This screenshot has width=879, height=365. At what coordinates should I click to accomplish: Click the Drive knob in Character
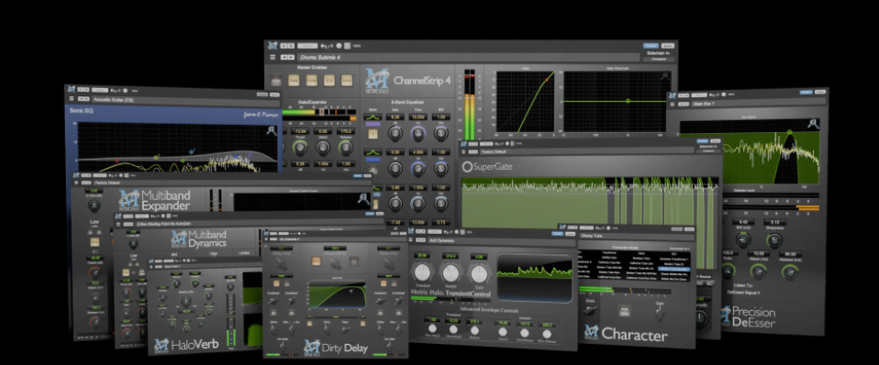589,311
